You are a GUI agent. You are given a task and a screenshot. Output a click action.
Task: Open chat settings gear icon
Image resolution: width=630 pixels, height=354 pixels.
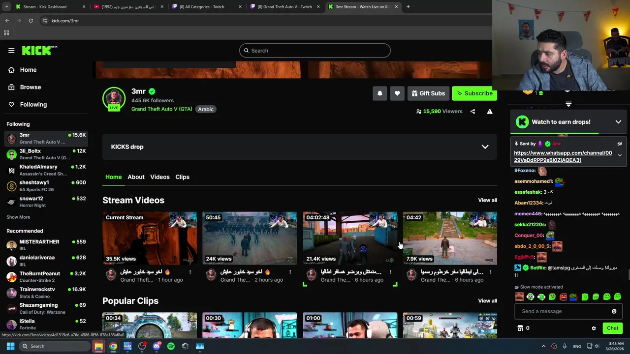click(x=594, y=328)
